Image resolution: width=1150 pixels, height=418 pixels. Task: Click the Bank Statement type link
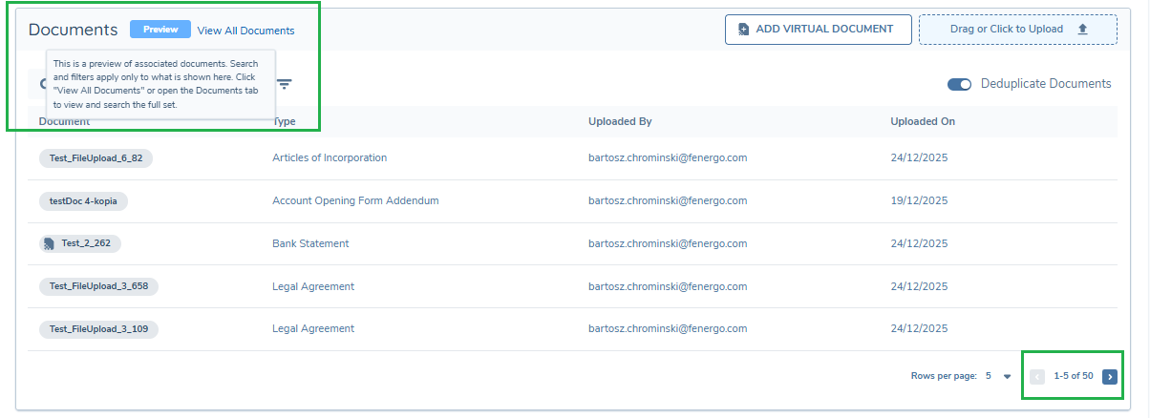click(x=310, y=244)
